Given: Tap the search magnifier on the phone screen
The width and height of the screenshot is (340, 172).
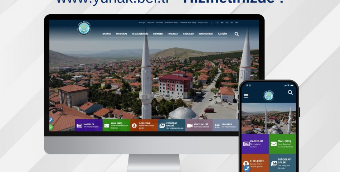Looking at the screenshot, I should [290, 92].
